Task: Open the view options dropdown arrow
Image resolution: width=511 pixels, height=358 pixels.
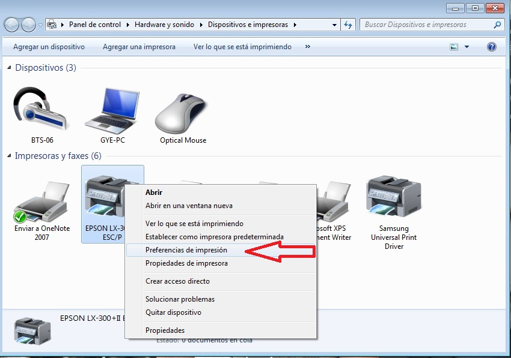Action: (467, 47)
